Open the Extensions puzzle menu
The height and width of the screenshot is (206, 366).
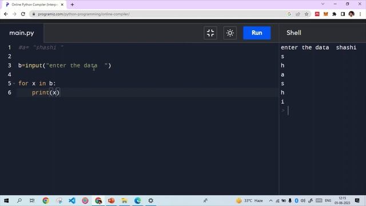(334, 14)
